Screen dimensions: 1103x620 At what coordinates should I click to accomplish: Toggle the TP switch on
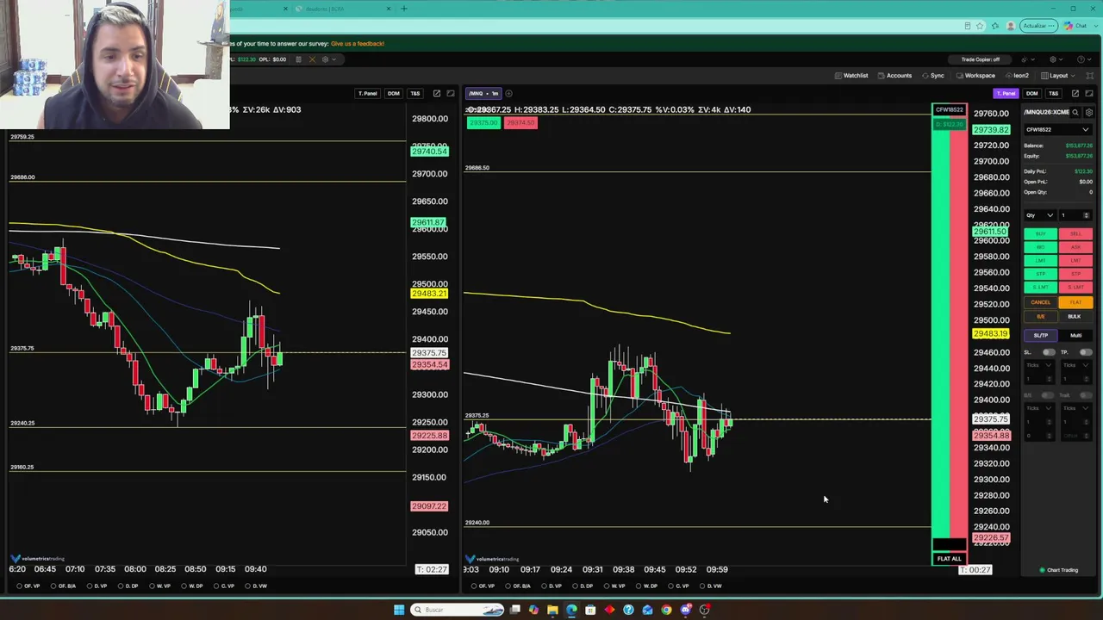coord(1086,352)
